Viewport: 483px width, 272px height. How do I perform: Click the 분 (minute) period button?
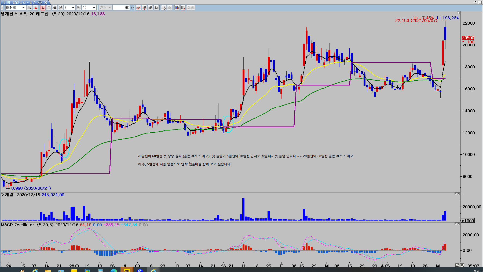pyautogui.click(x=61, y=8)
